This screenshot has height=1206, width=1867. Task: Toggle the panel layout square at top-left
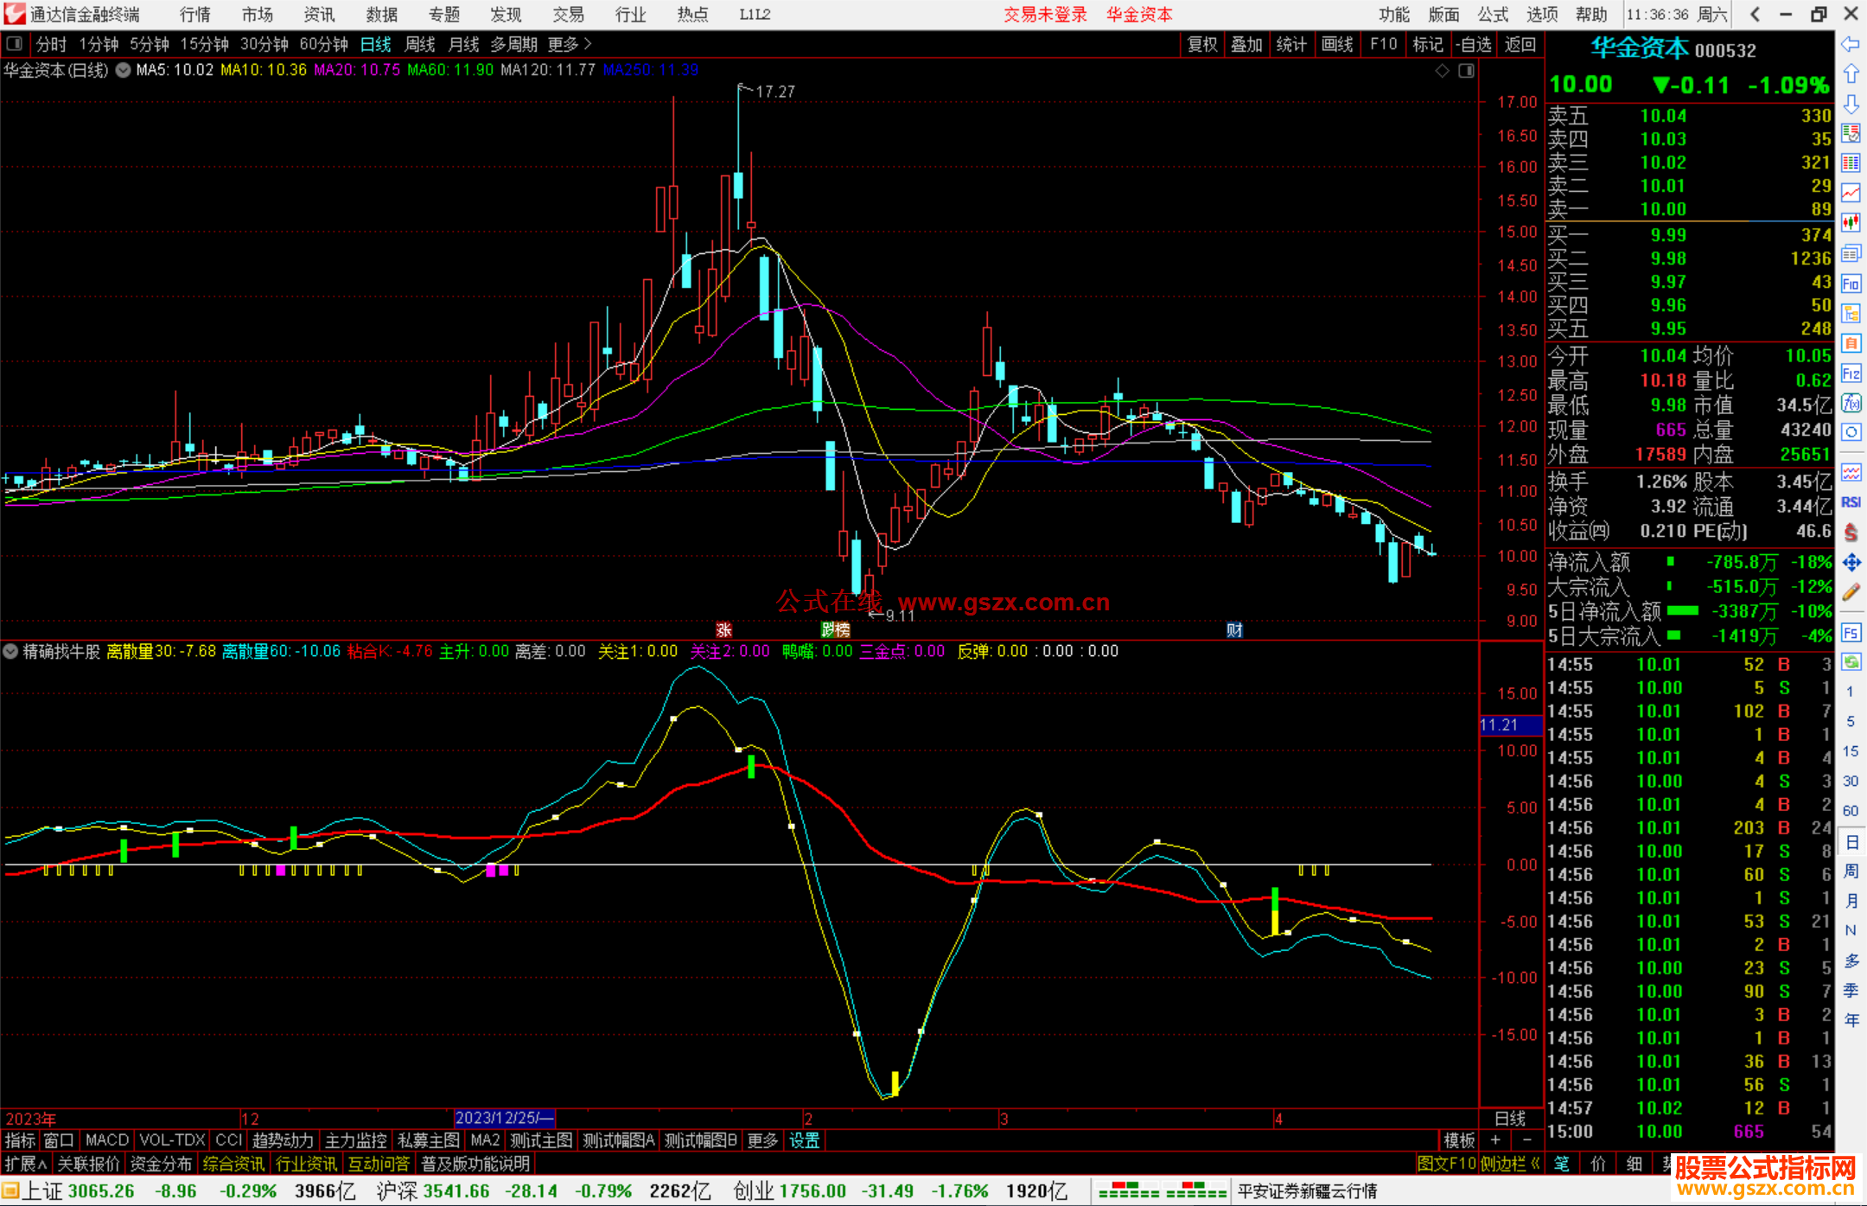pyautogui.click(x=15, y=43)
